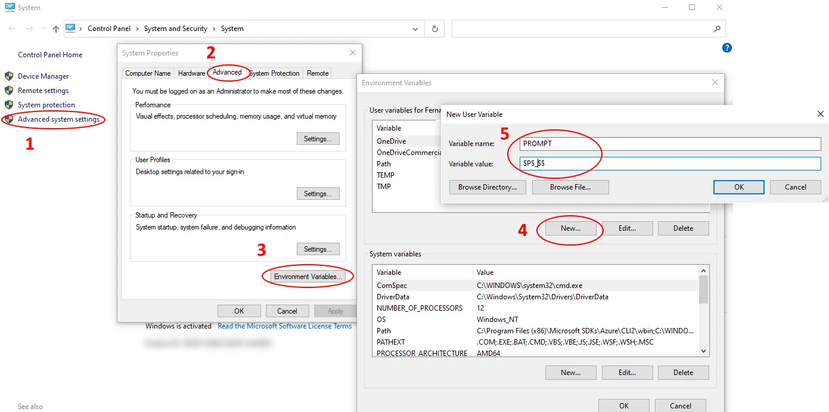829x412 pixels.
Task: Open the Remote tab in System Properties
Action: tap(317, 73)
